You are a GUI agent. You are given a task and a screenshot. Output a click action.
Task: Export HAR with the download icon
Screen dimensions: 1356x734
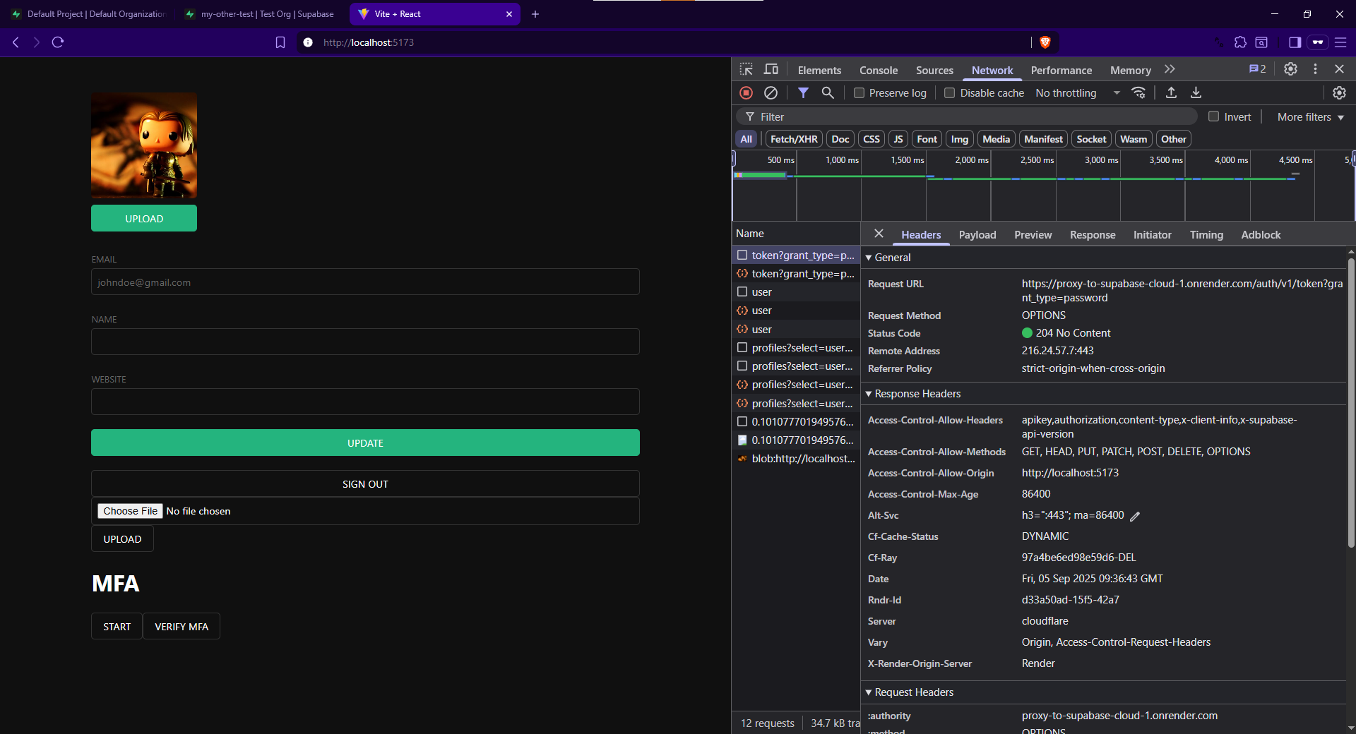click(x=1196, y=92)
